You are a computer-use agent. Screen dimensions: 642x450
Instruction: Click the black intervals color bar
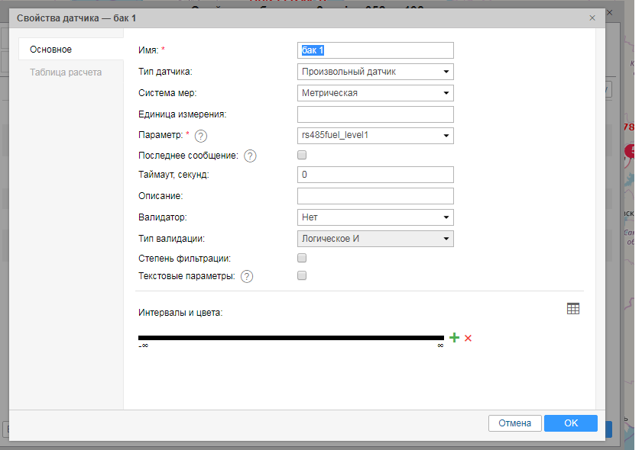coord(290,338)
